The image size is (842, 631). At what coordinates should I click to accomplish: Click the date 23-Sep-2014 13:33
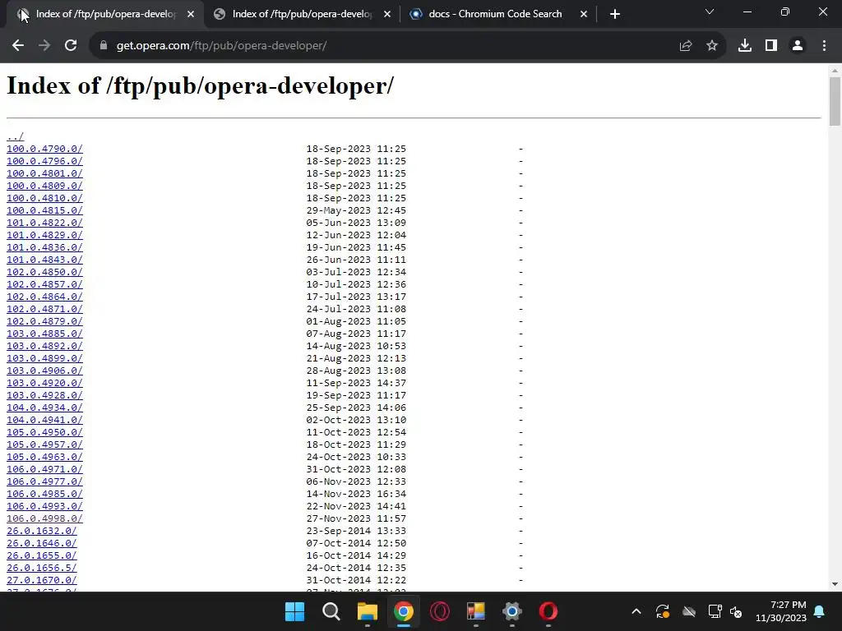[356, 532]
